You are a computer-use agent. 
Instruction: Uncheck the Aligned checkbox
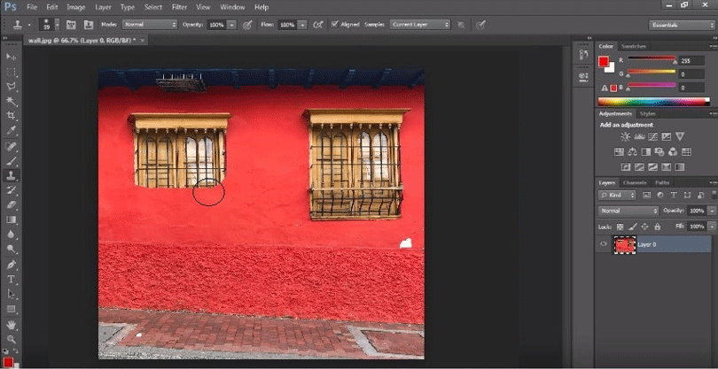coord(335,24)
